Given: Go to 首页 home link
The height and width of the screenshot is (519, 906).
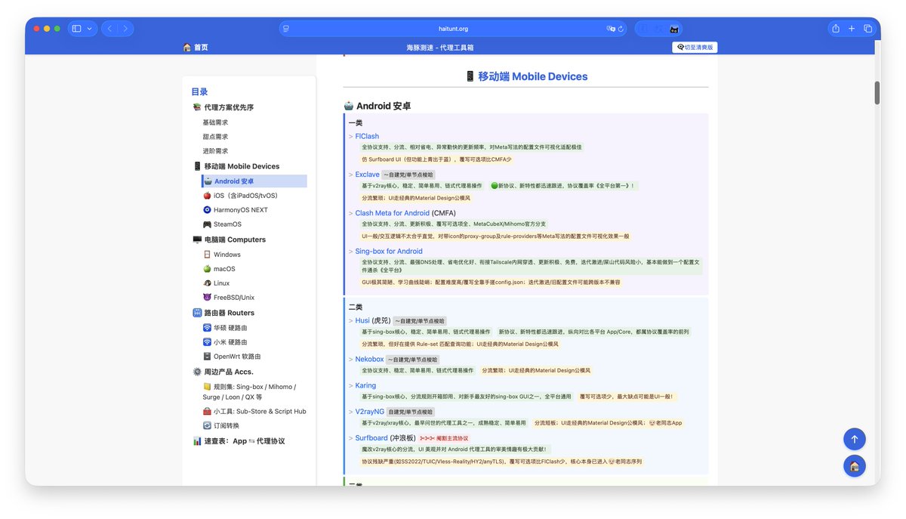Looking at the screenshot, I should point(196,48).
